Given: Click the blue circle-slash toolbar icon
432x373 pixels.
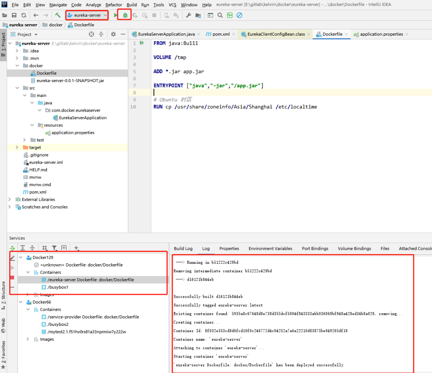Looking at the screenshot, I should pyautogui.click(x=239, y=15).
